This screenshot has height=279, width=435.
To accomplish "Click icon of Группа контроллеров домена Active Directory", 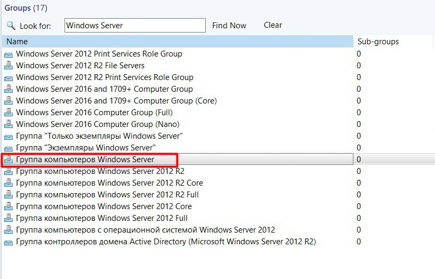I will tap(9, 242).
